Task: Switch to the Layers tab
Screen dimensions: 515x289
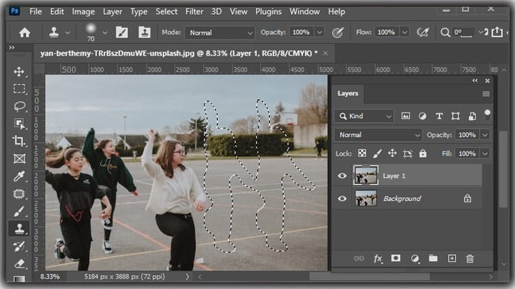Action: tap(347, 94)
